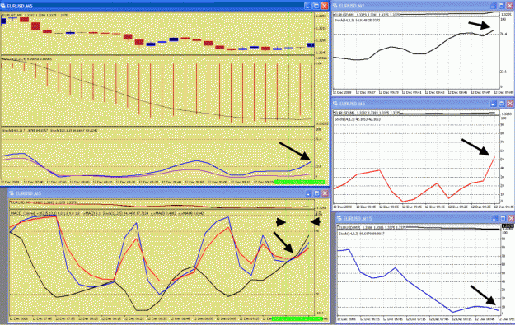The height and width of the screenshot is (325, 515).
Task: Click the chart icon in the EURUSD,M1 title bar
Action: pyautogui.click(x=335, y=6)
